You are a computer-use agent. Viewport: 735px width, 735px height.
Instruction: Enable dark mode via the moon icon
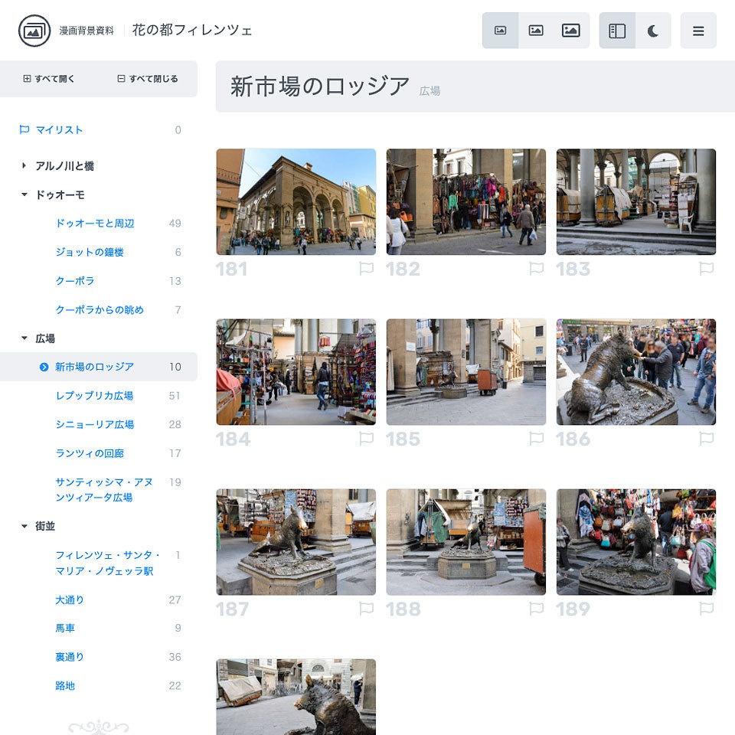(x=652, y=31)
